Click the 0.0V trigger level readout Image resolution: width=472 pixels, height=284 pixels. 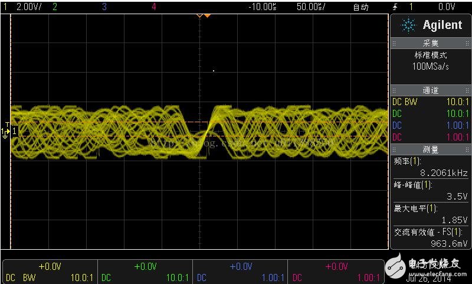pos(445,7)
